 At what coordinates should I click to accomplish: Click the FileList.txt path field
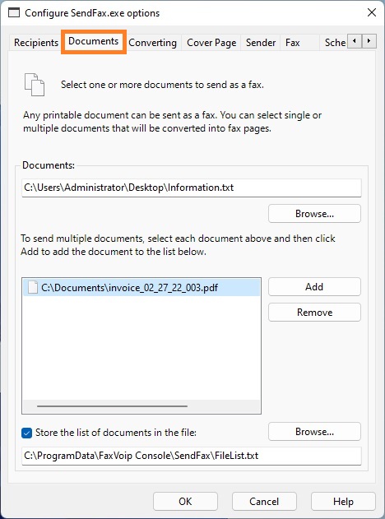(192, 456)
